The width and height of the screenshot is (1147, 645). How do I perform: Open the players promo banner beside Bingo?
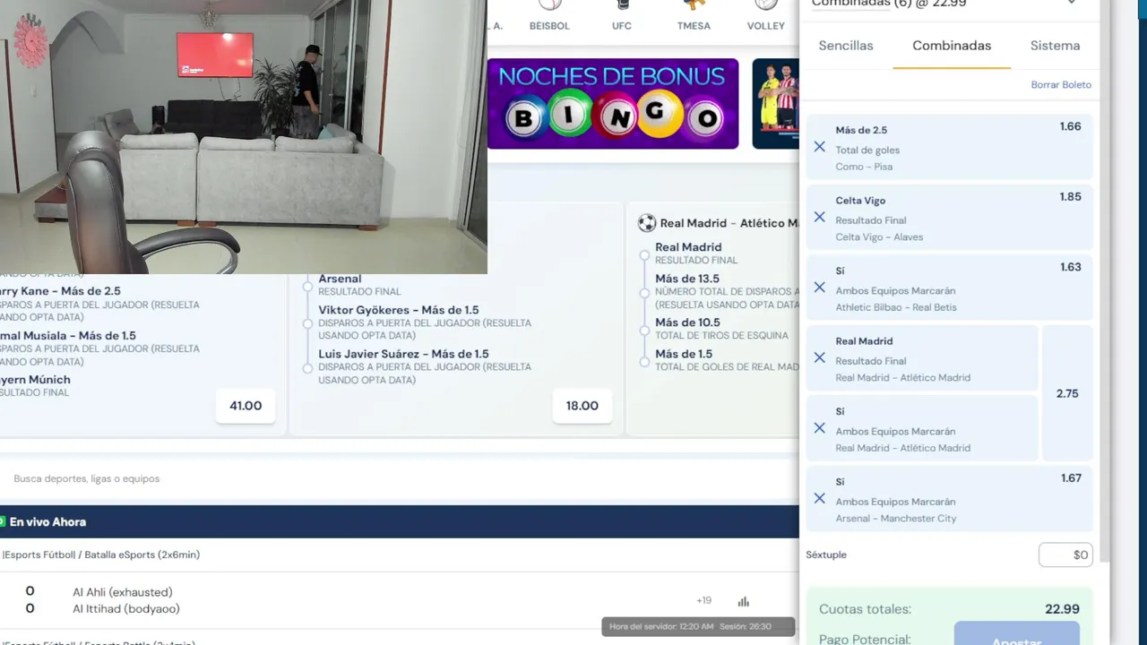click(x=775, y=104)
